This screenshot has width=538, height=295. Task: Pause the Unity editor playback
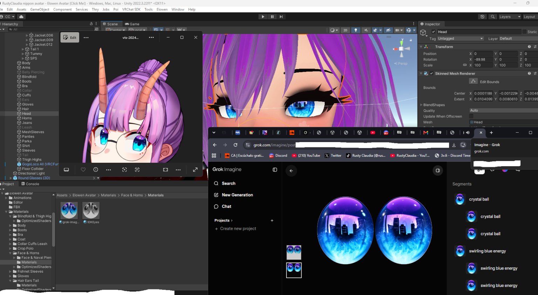(272, 17)
